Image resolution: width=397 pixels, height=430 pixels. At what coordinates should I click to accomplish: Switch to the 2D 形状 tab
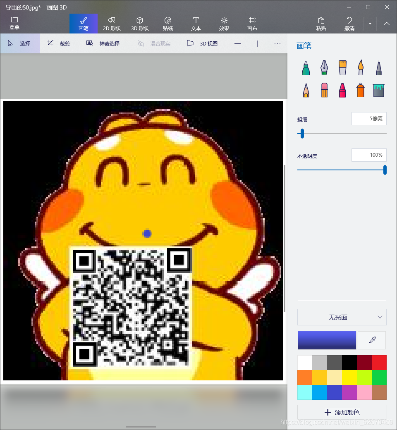click(x=112, y=24)
